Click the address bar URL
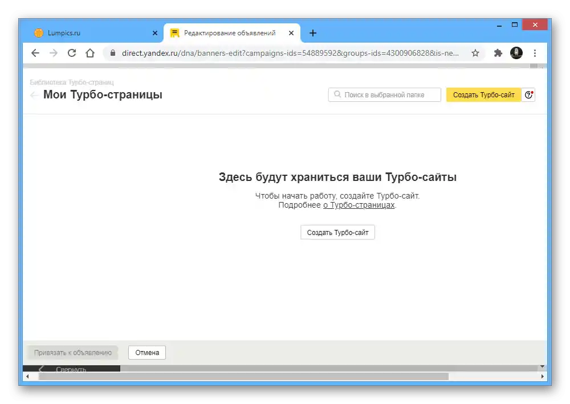 (290, 53)
